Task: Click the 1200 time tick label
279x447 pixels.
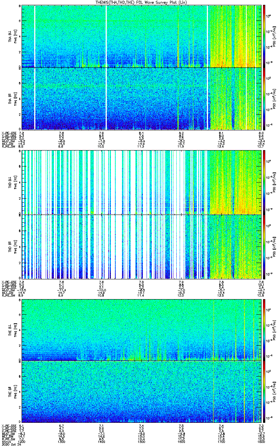Action: pos(22,441)
